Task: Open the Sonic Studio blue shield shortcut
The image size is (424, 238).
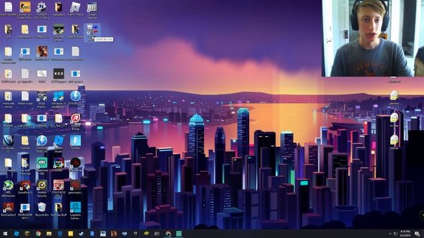Action: coord(8,144)
